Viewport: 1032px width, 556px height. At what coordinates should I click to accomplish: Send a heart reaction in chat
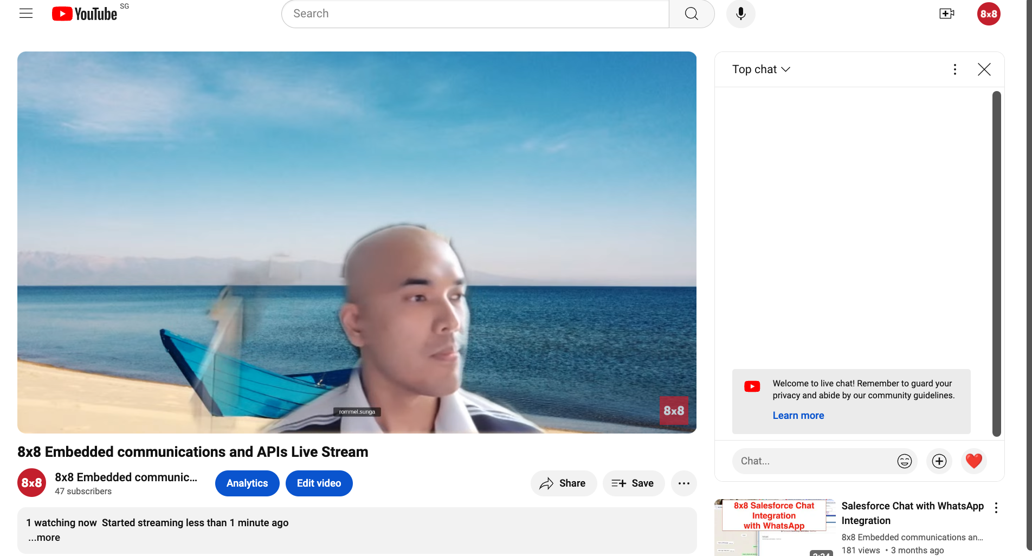click(973, 461)
